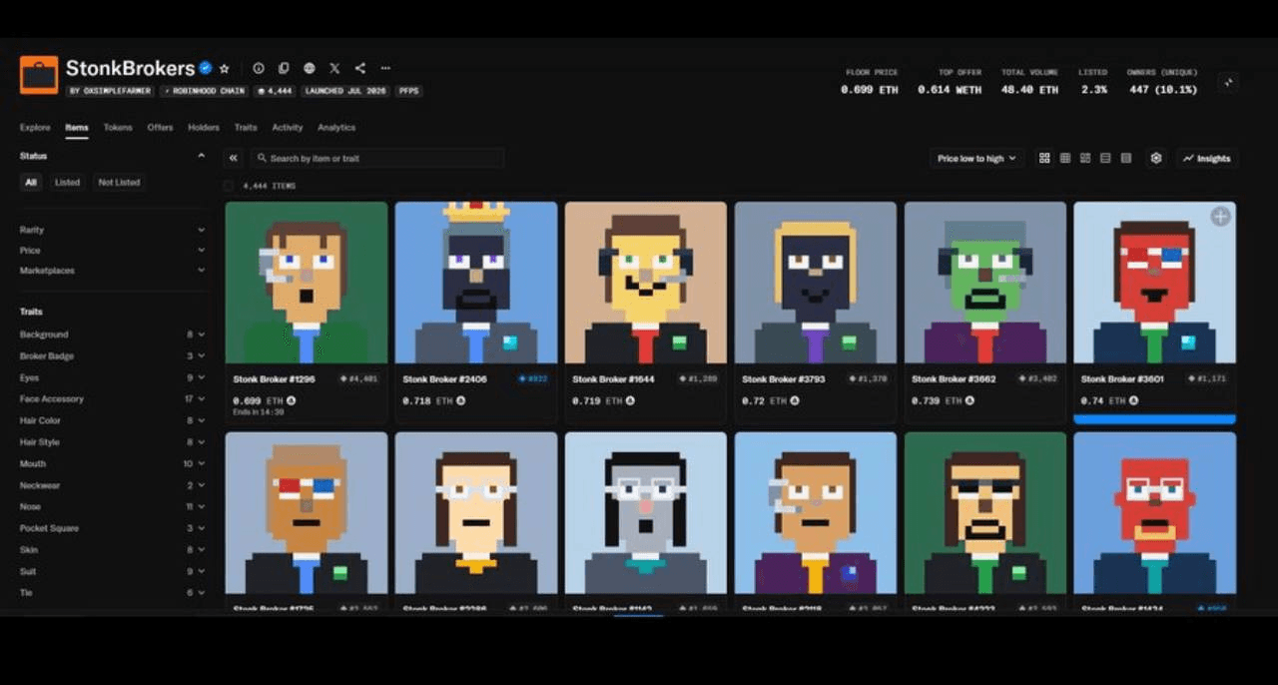This screenshot has width=1278, height=685.
Task: Click the rarity rank #922 on Stonk Broker #2406
Action: pyautogui.click(x=534, y=379)
